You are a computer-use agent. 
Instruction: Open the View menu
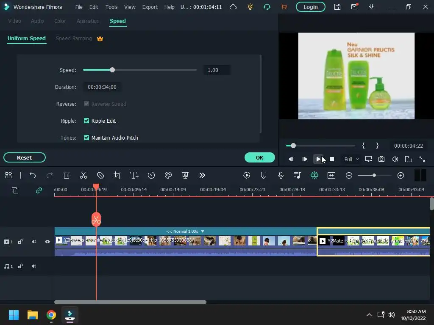point(130,7)
